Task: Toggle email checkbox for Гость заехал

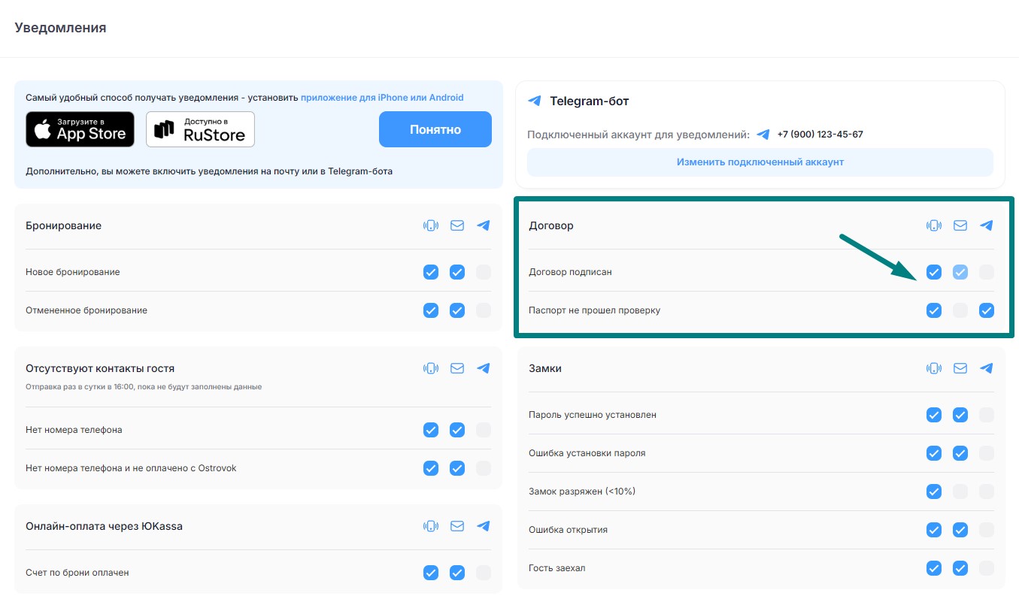Action: [960, 568]
